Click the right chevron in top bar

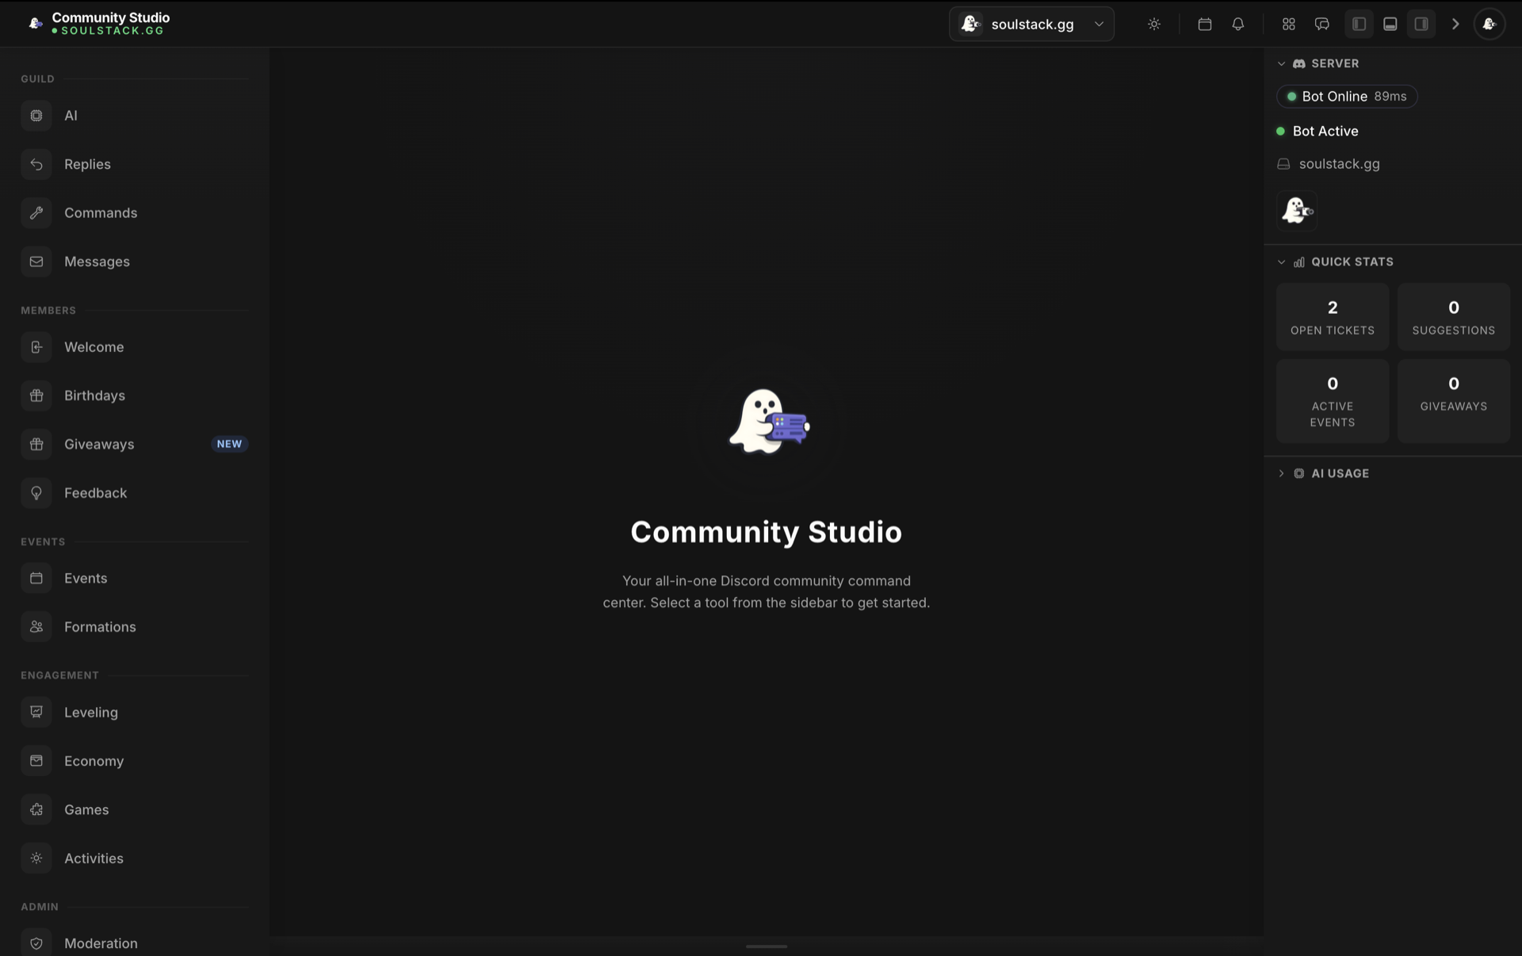[1455, 24]
